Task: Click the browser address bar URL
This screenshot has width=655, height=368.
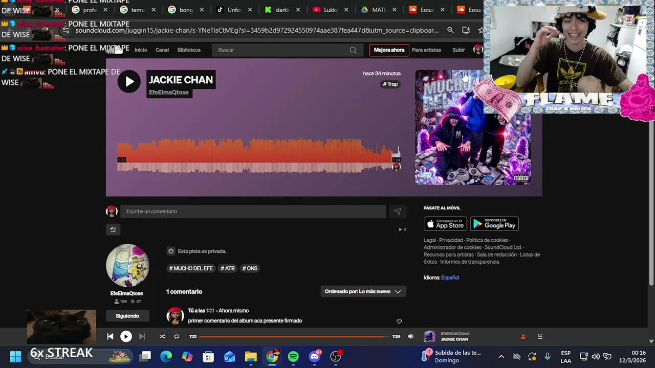Action: pos(257,30)
